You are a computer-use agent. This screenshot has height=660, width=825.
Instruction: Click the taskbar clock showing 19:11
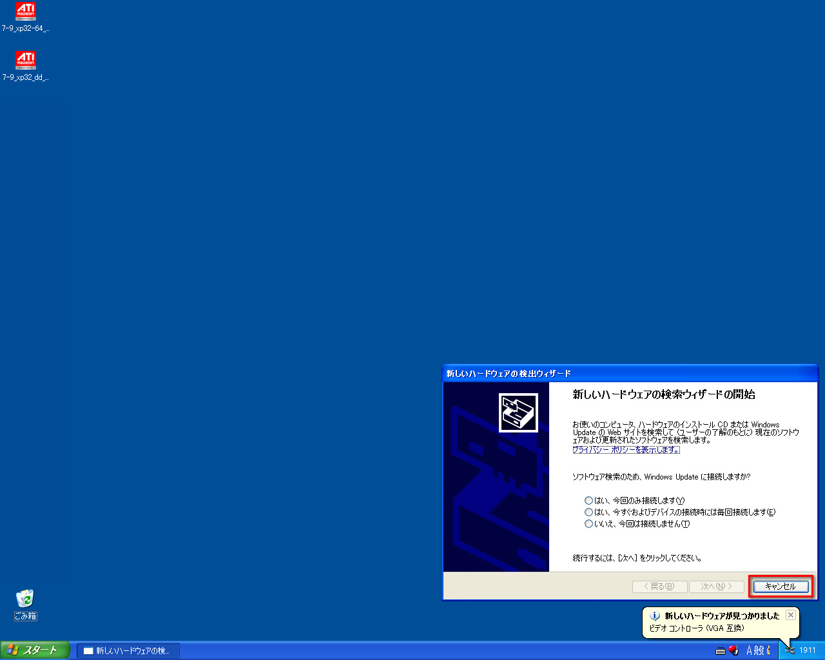[x=808, y=650]
